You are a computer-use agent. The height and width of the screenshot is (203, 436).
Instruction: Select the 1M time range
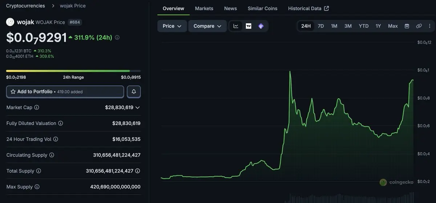click(334, 26)
